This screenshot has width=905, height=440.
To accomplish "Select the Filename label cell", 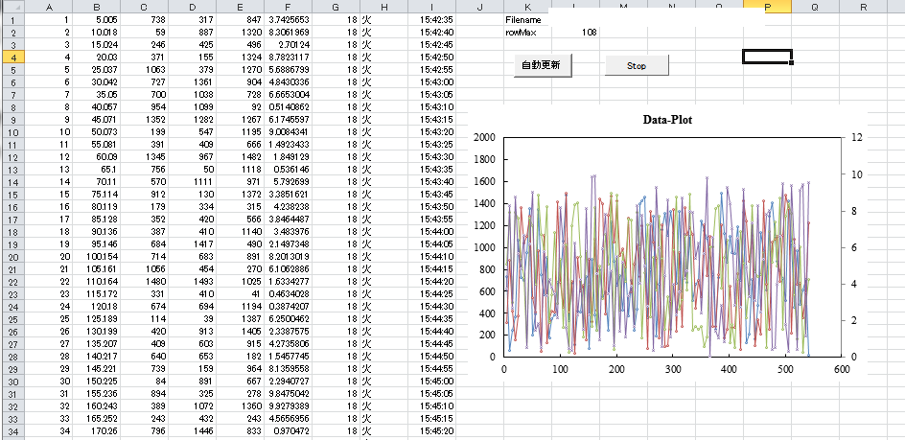I will (x=523, y=19).
